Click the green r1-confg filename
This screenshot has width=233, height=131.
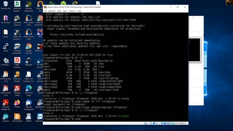click(123, 116)
